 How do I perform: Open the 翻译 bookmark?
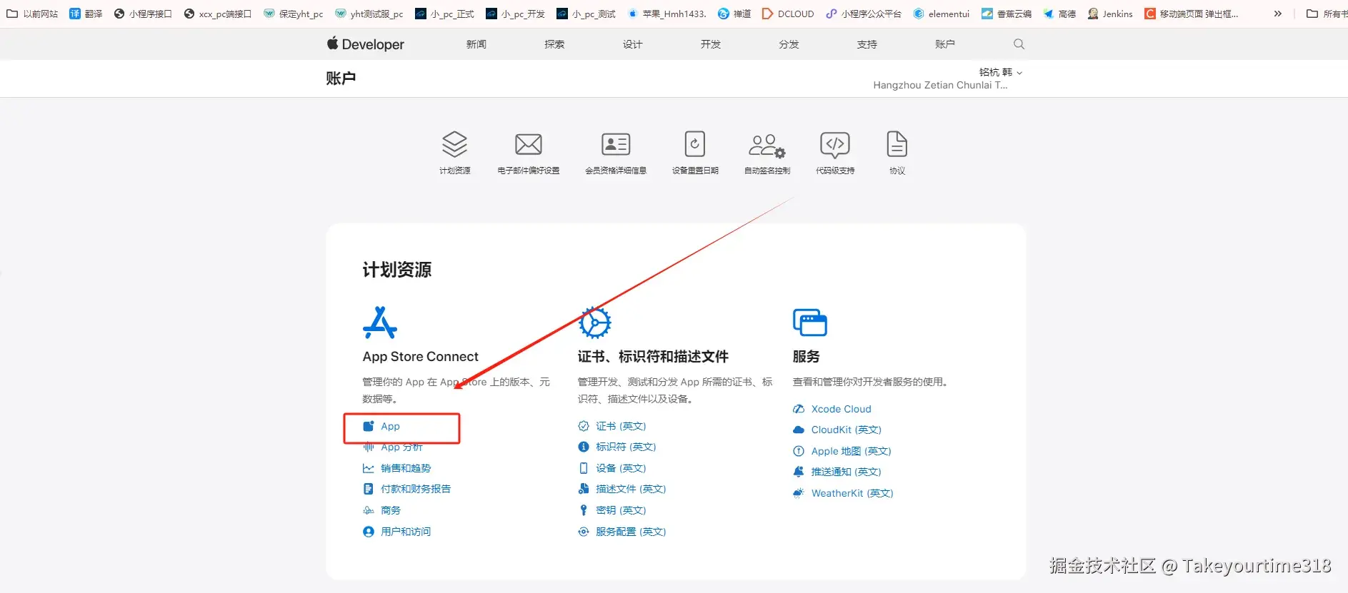pos(86,14)
